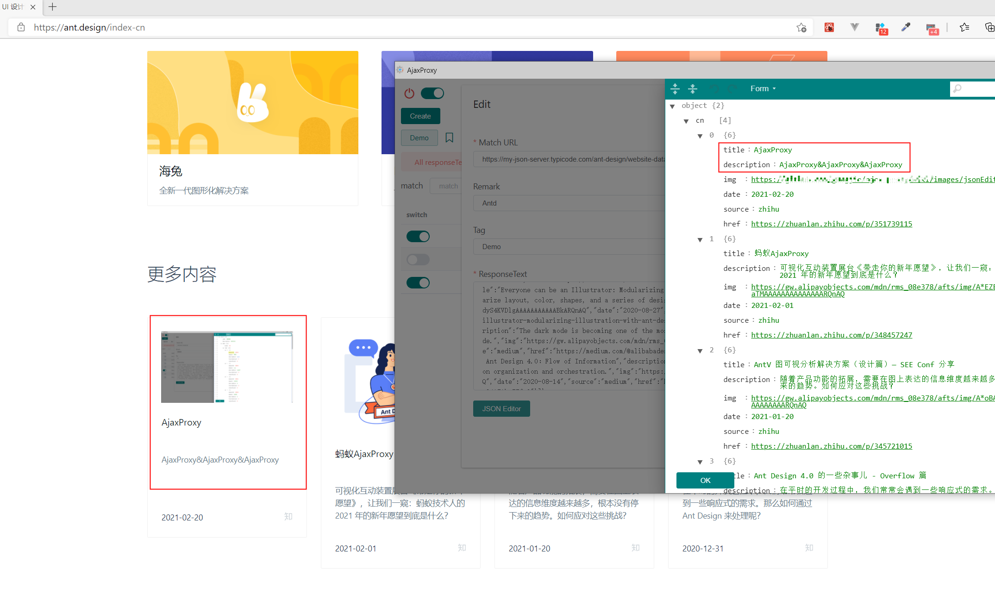This screenshot has height=595, width=995.
Task: Open the alipayobjects img link in item 1
Action: coord(872,290)
